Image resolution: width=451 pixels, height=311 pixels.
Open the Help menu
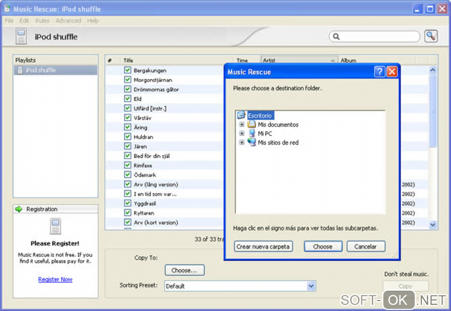click(93, 21)
